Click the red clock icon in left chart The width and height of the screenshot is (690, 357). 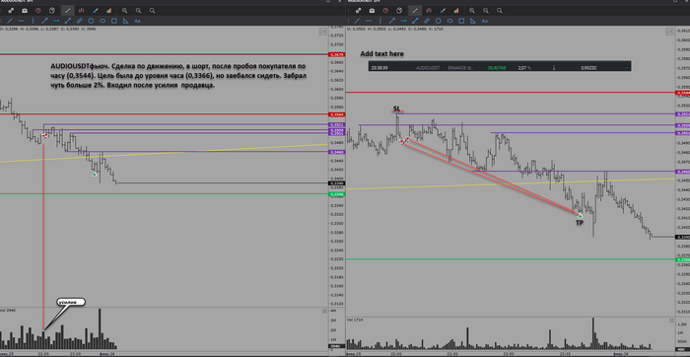point(38,10)
